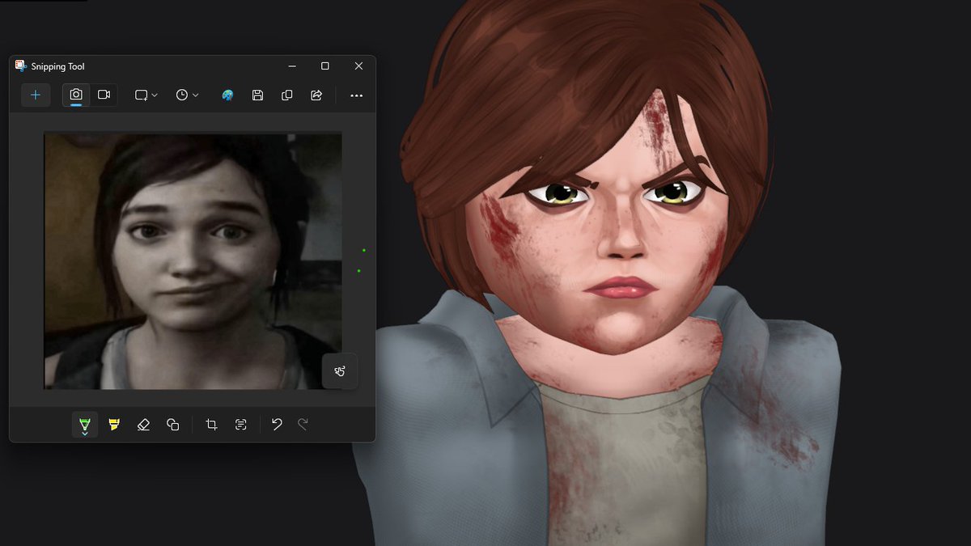971x546 pixels.
Task: Redo the annotation
Action: 303,425
